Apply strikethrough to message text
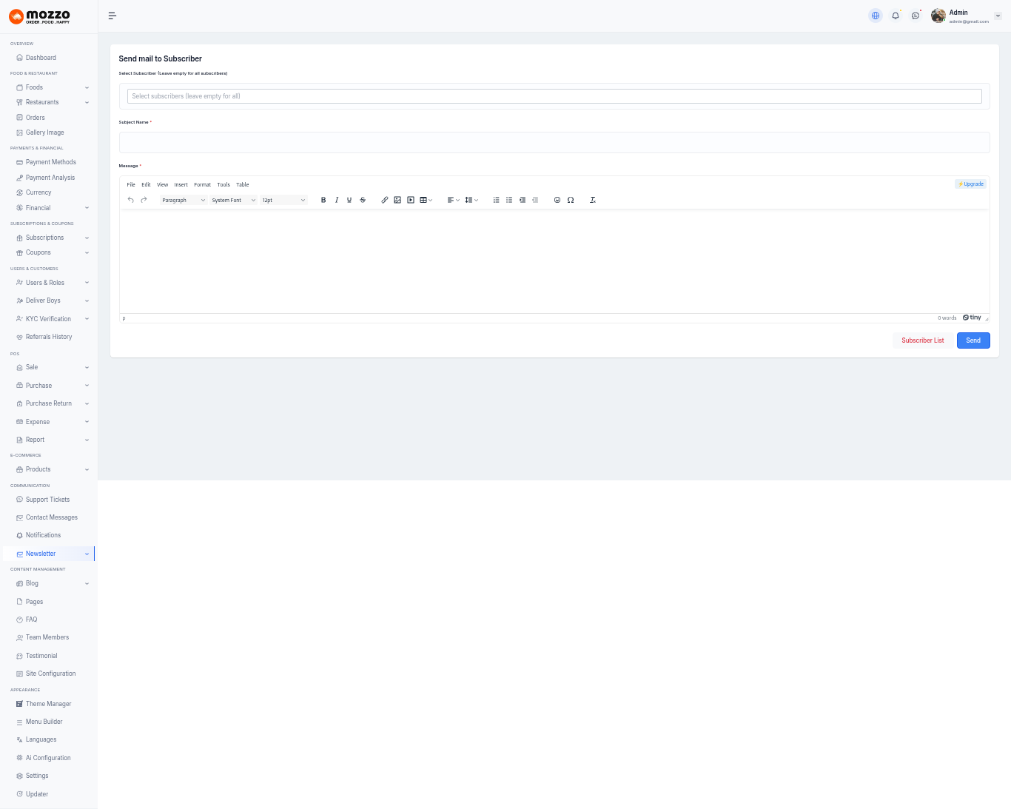This screenshot has height=809, width=1011. tap(363, 200)
